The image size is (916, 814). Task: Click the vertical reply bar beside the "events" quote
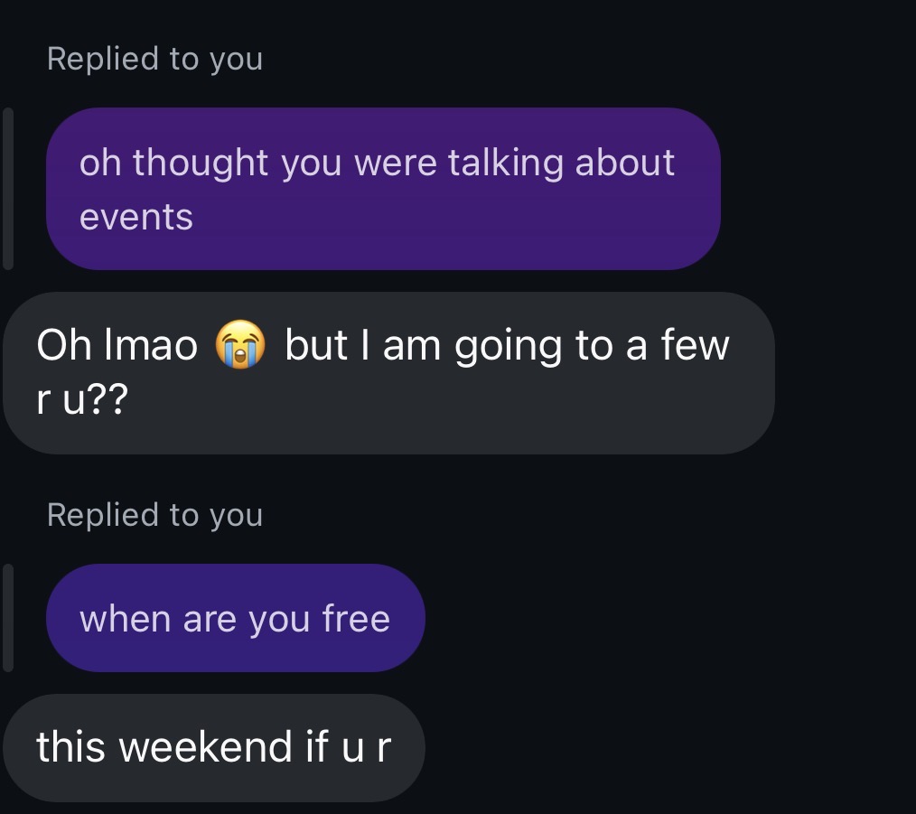click(8, 189)
